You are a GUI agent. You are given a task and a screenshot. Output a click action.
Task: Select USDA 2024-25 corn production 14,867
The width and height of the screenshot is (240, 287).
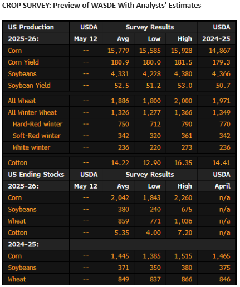tap(219, 51)
